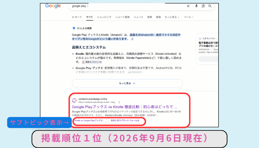Open the 動画 tab
The height and width of the screenshot is (148, 259).
[158, 17]
